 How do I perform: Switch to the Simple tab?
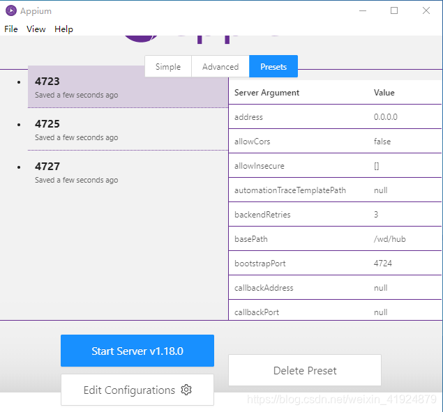click(168, 67)
